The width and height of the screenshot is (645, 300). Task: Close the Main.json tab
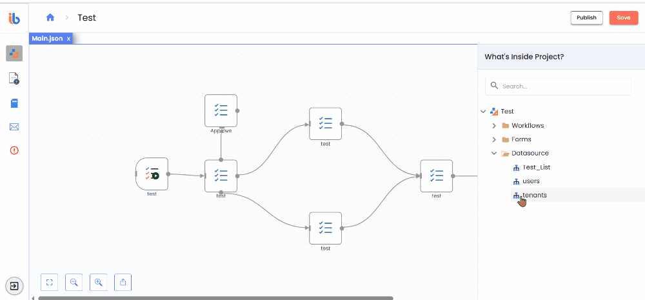69,39
